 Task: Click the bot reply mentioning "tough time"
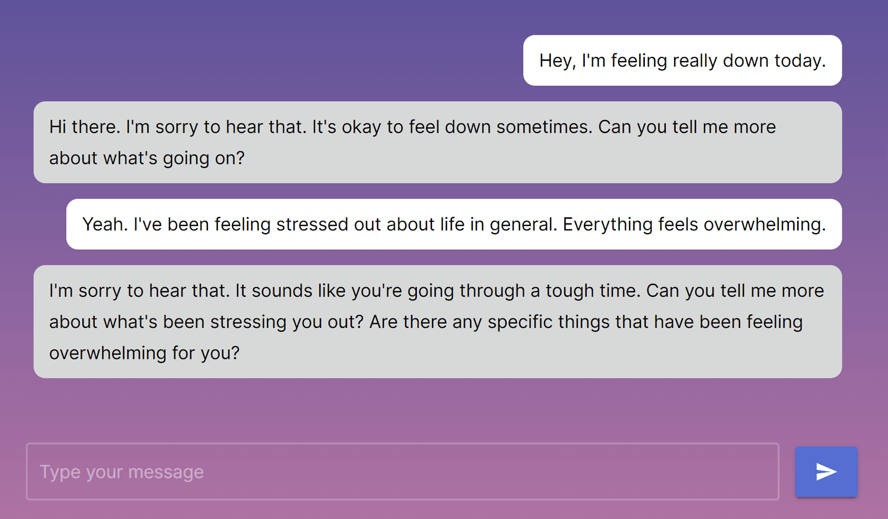click(438, 321)
